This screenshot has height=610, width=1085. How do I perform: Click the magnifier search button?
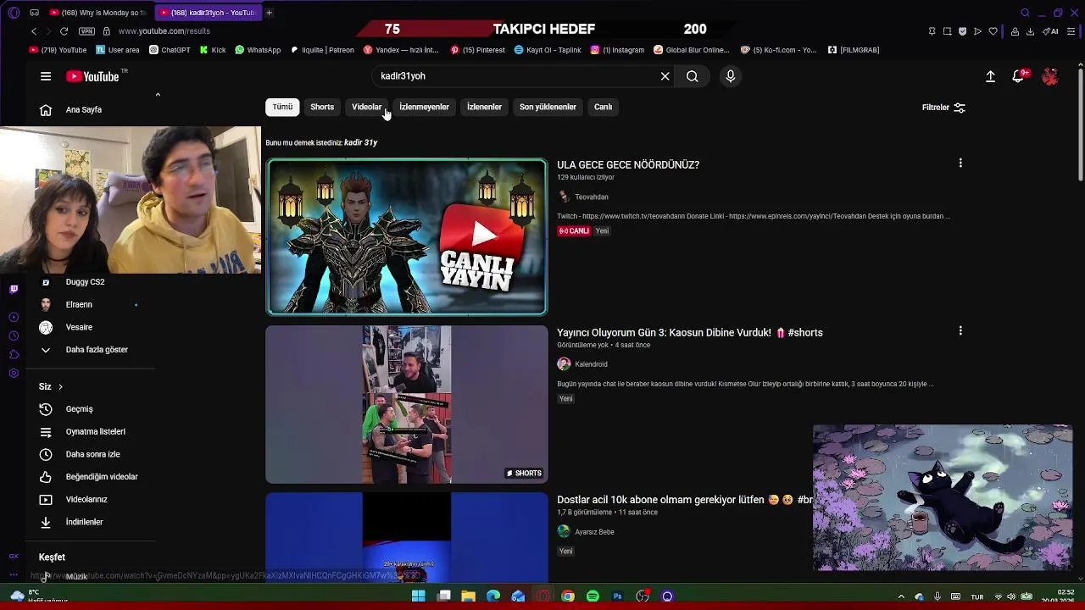pyautogui.click(x=693, y=76)
